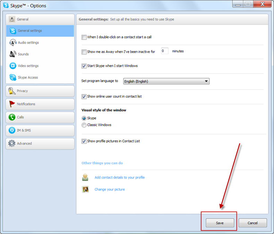Image resolution: width=274 pixels, height=234 pixels.
Task: Enable double-click on contact starts a call
Action: click(x=84, y=37)
